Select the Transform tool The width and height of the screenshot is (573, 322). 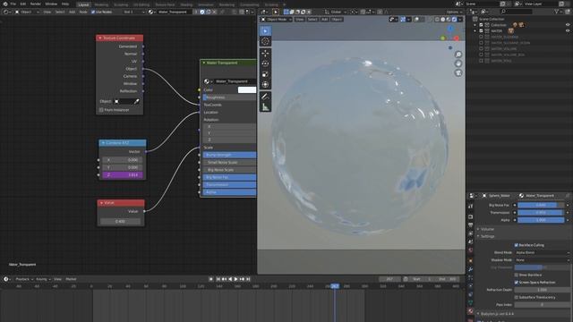click(x=265, y=85)
